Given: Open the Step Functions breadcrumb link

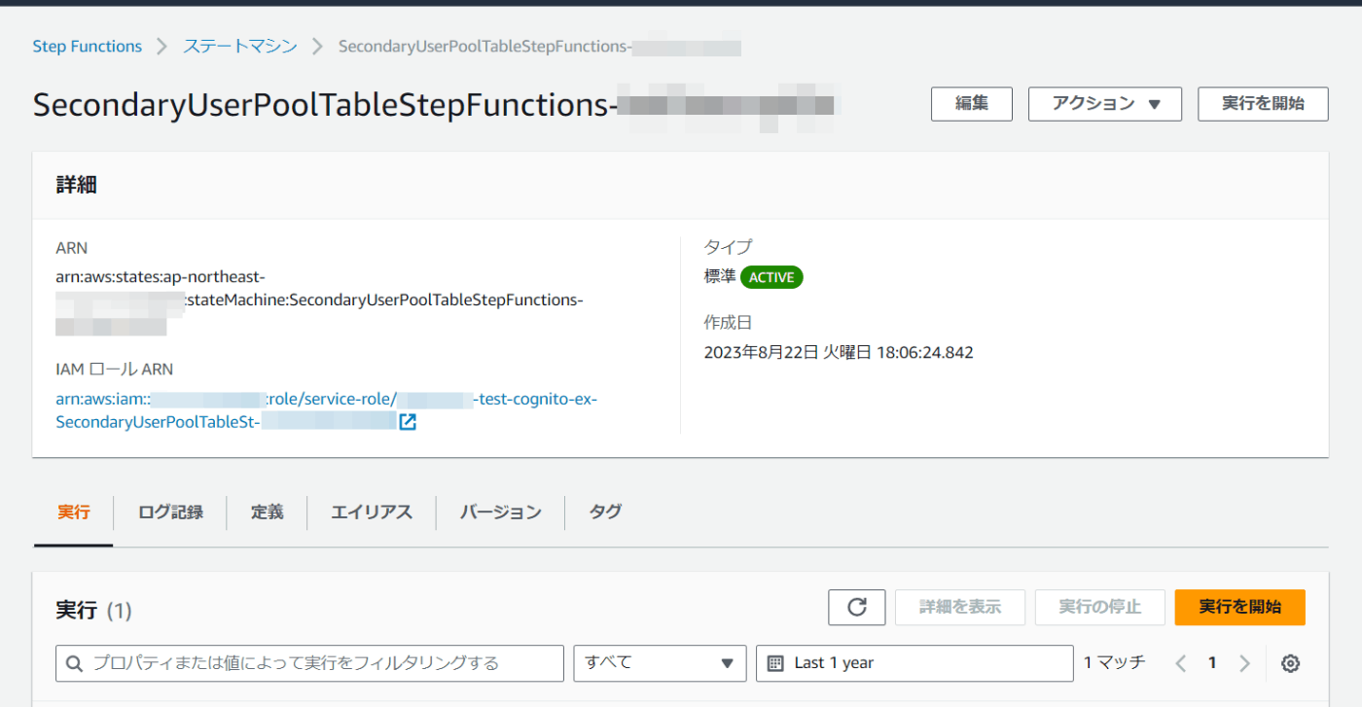Looking at the screenshot, I should pyautogui.click(x=87, y=47).
